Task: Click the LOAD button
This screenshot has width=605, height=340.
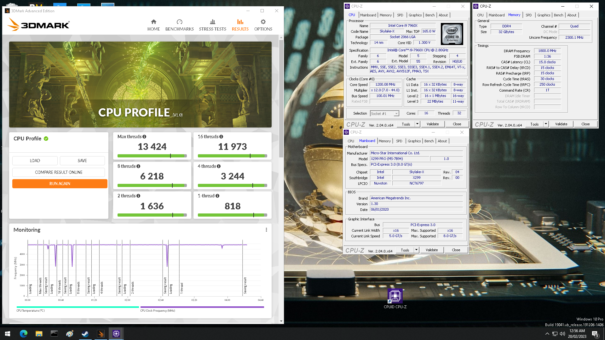Action: pyautogui.click(x=35, y=161)
